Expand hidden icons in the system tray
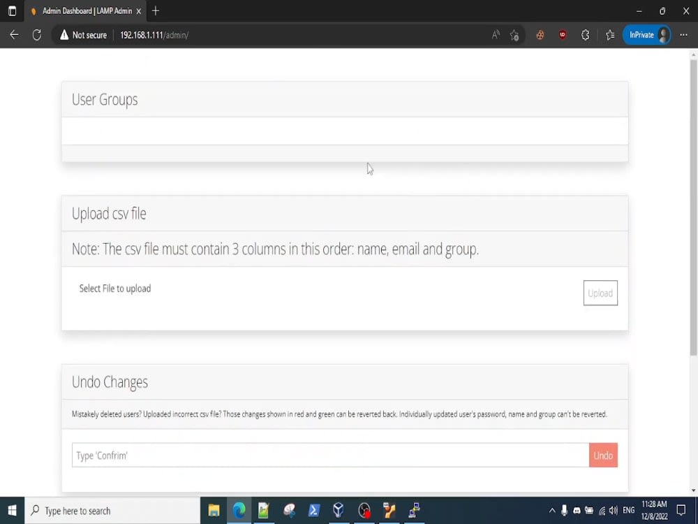The height and width of the screenshot is (524, 698). (x=552, y=511)
